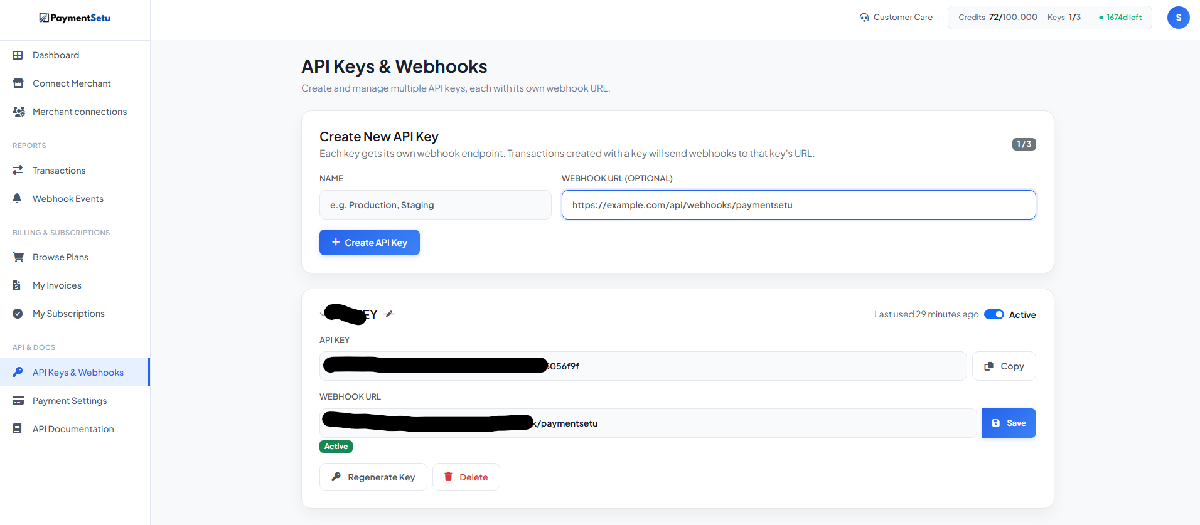
Task: Open the Merchant connections page
Action: [79, 112]
